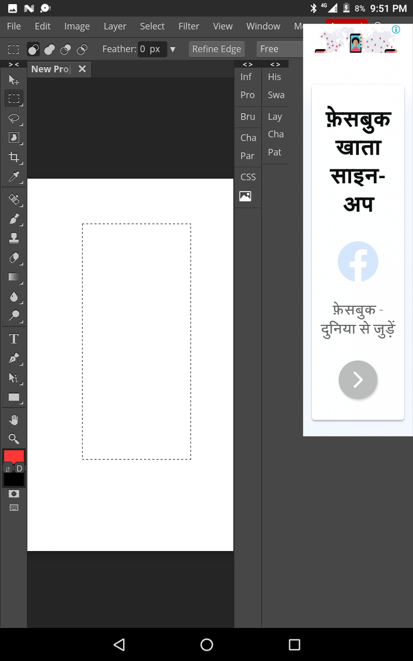This screenshot has width=413, height=661.
Task: Select the Crop tool
Action: click(14, 157)
